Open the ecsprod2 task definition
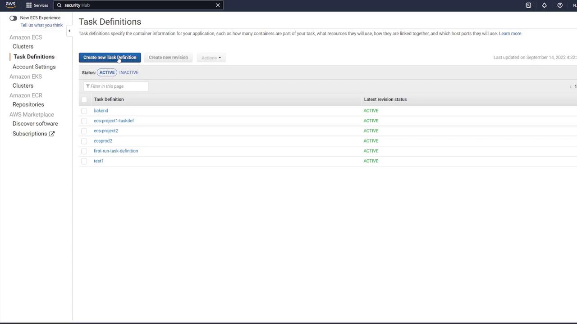This screenshot has height=324, width=577. pyautogui.click(x=103, y=141)
